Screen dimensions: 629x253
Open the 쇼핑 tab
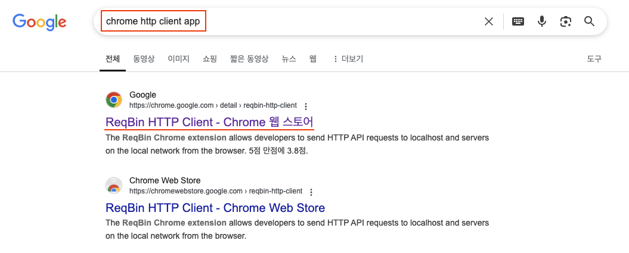(210, 60)
